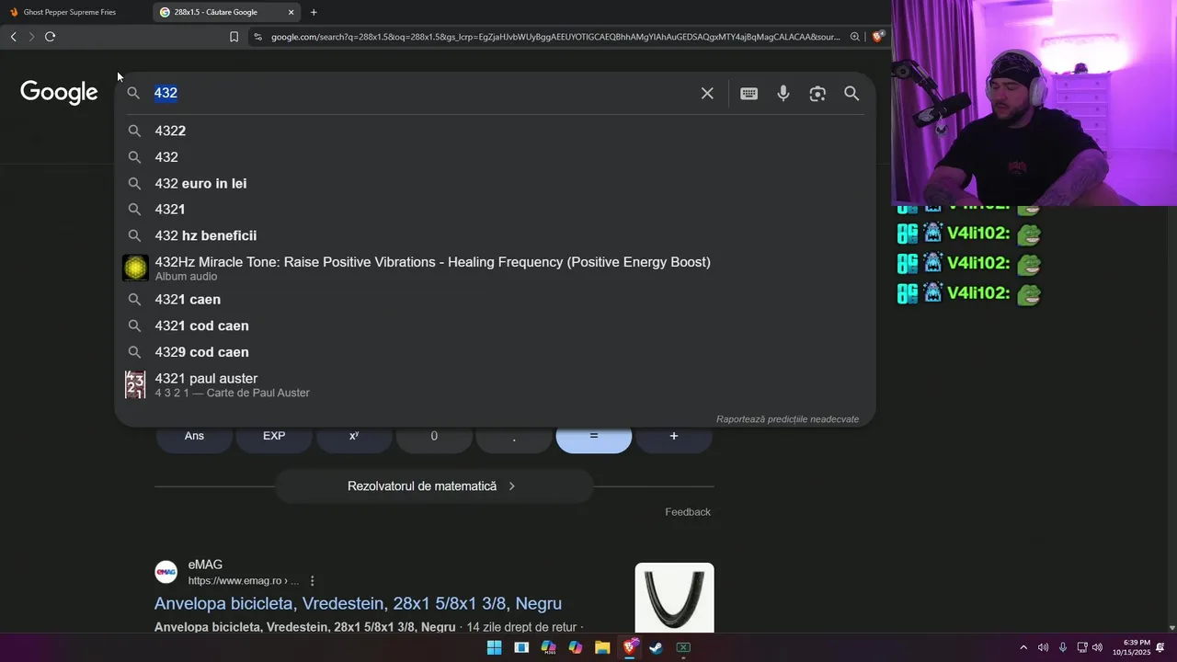Open the on-screen keyboard input tool
The height and width of the screenshot is (662, 1177).
click(x=748, y=93)
